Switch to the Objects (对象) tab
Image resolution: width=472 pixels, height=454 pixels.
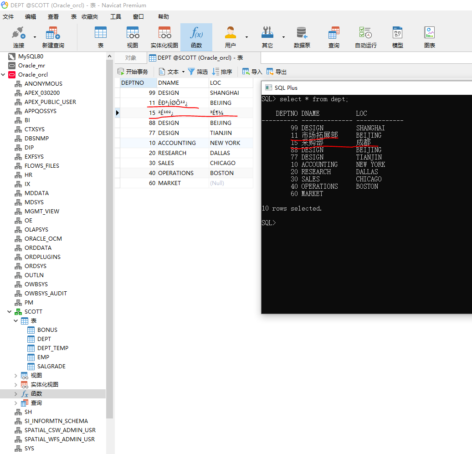click(x=131, y=58)
